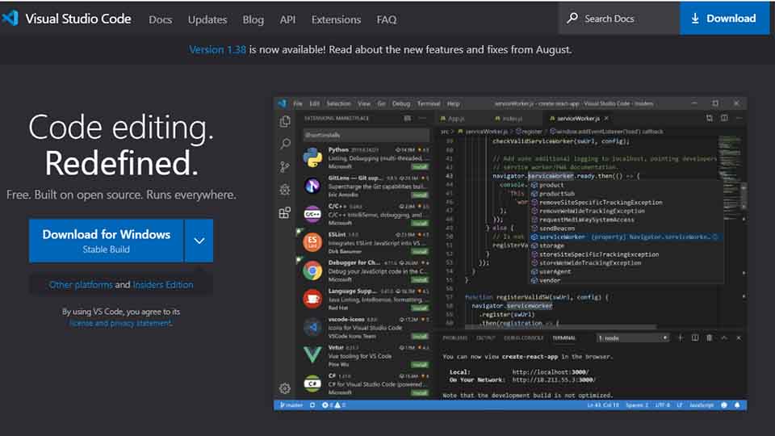Select the Debugger for Chrome icon
This screenshot has width=775, height=436.
312,270
